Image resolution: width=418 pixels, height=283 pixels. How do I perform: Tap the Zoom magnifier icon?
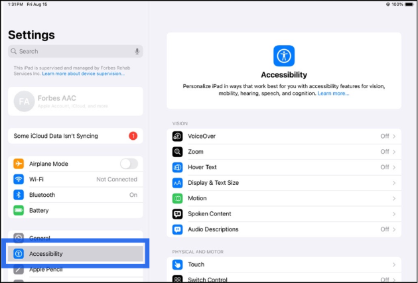point(177,152)
